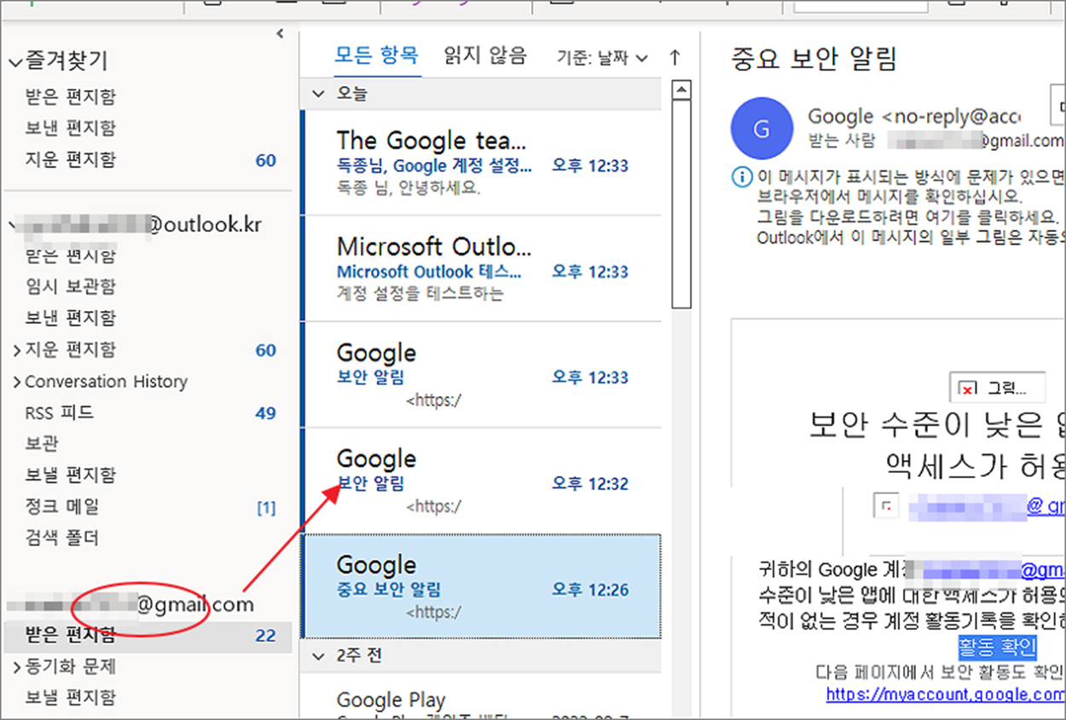Open the Google 보안 알림 email from 12:33
The image size is (1066, 720).
pos(482,374)
